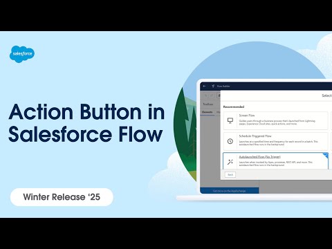Click the Flow Builder header title text
Viewport: 332px width, 249px height.
(x=223, y=86)
